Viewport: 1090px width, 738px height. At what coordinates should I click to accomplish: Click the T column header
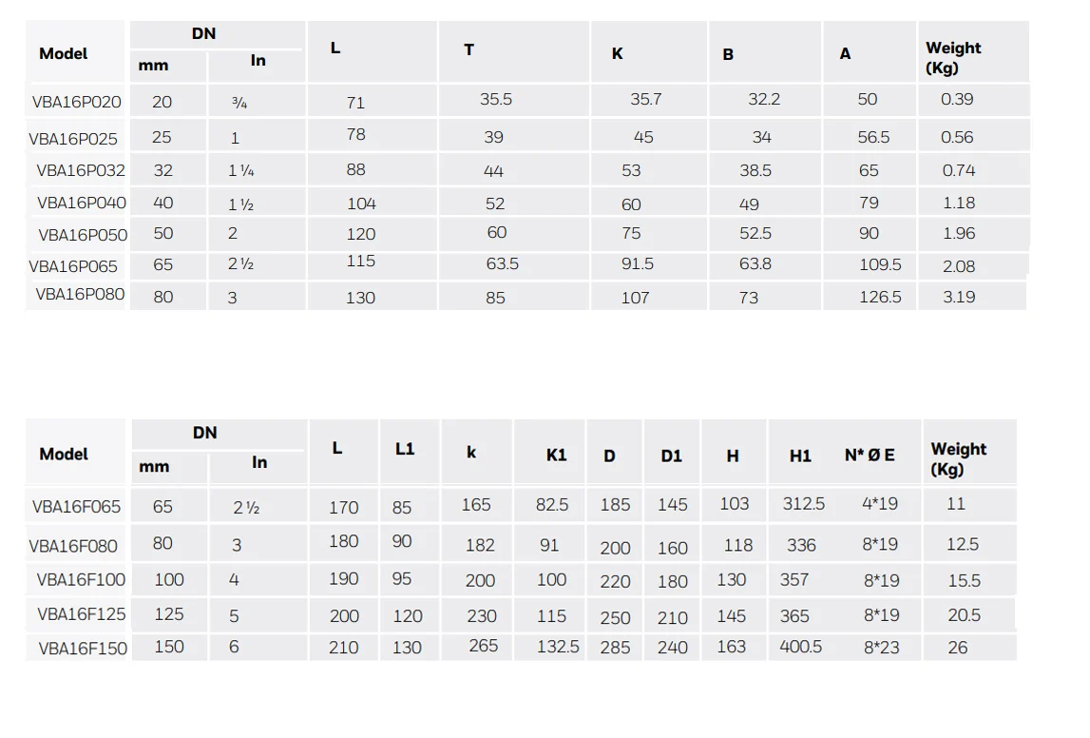pyautogui.click(x=469, y=50)
